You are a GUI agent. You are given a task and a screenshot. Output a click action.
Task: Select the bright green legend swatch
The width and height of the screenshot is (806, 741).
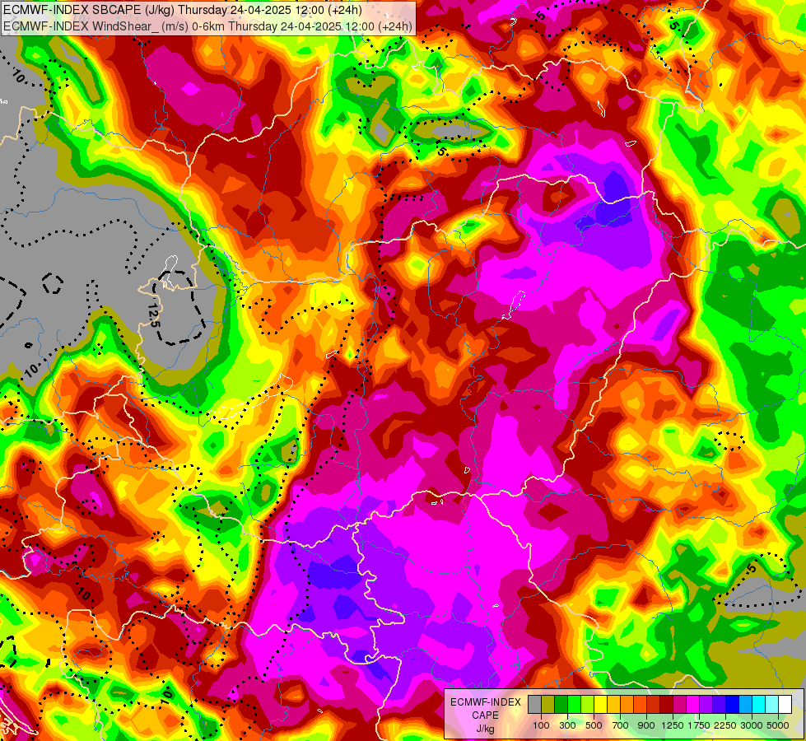(574, 704)
